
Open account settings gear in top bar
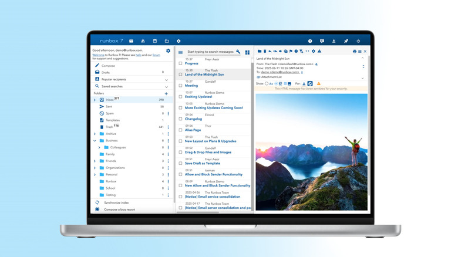[179, 41]
